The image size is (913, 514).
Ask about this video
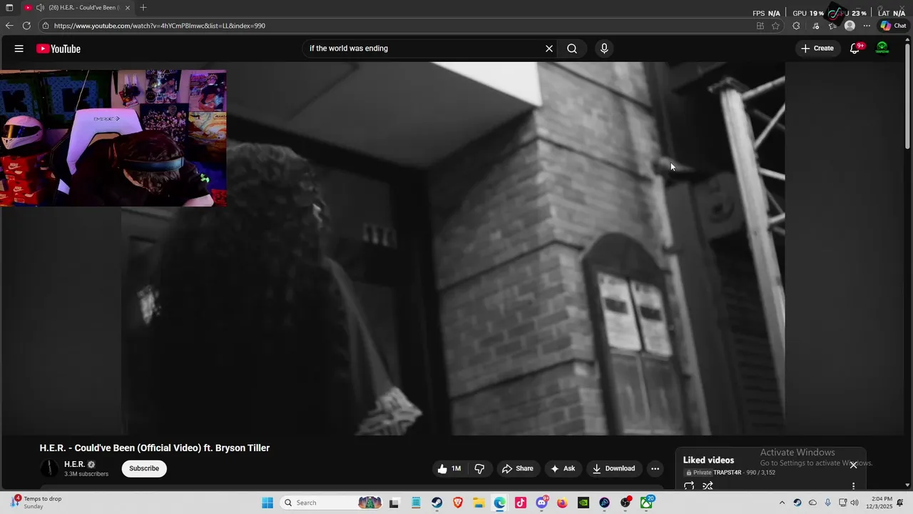(562, 468)
